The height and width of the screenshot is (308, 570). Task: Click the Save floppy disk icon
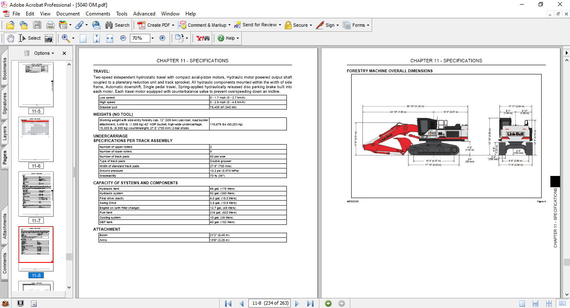37,25
